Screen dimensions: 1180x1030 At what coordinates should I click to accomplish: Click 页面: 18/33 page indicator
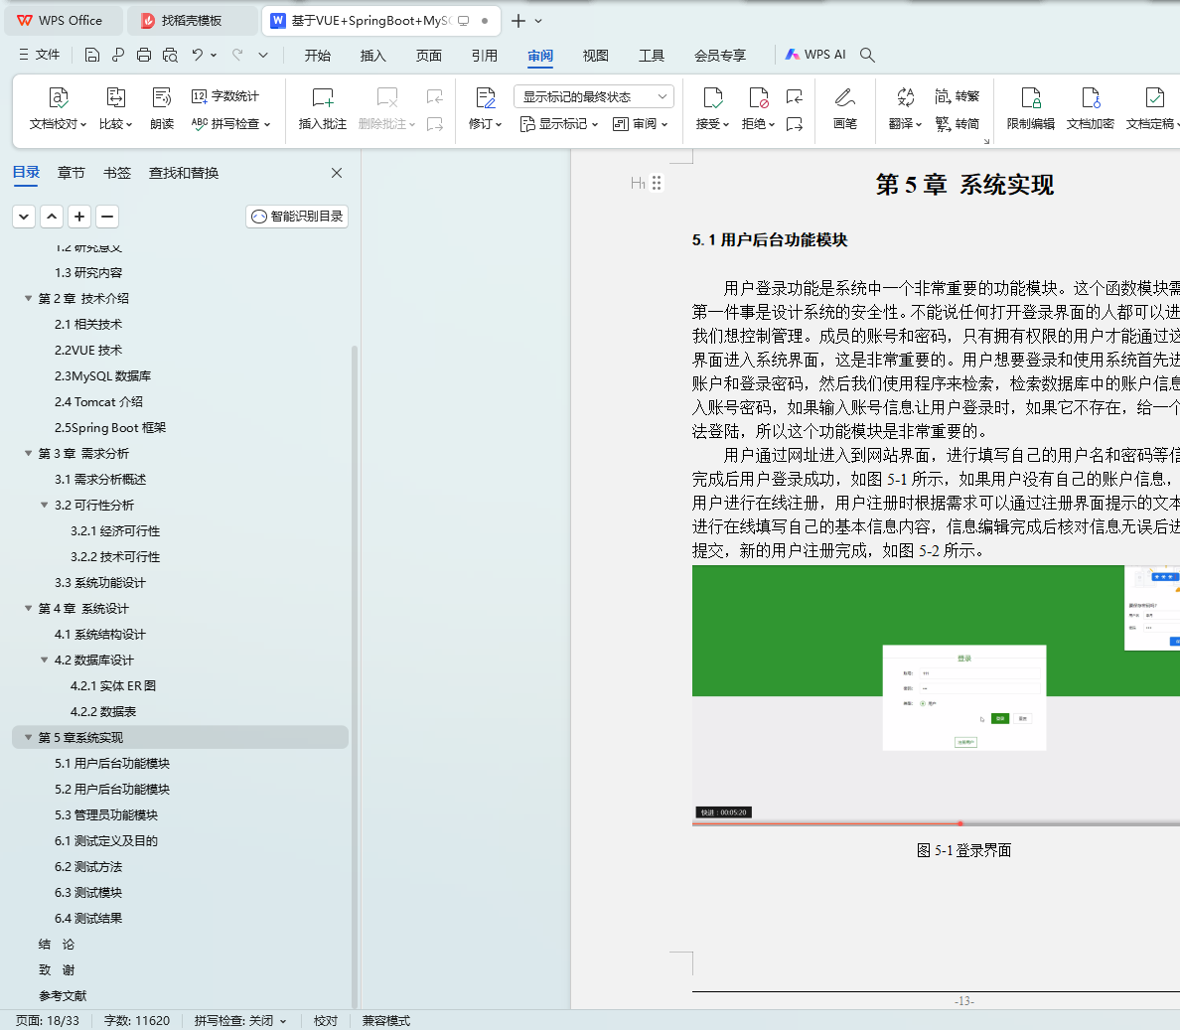click(48, 1020)
